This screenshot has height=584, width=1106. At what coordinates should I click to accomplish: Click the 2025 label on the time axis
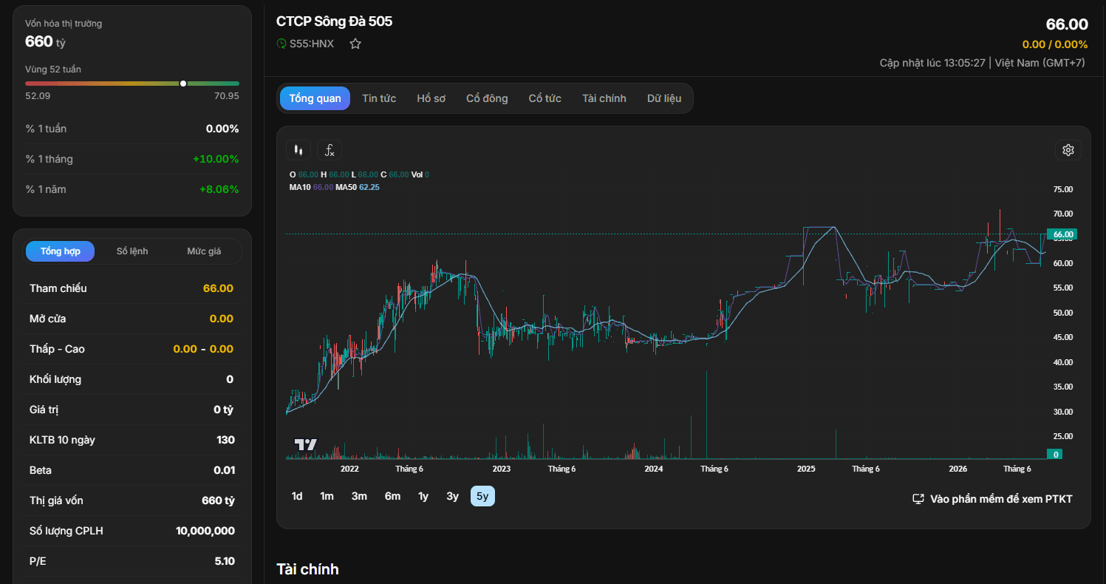pos(806,469)
